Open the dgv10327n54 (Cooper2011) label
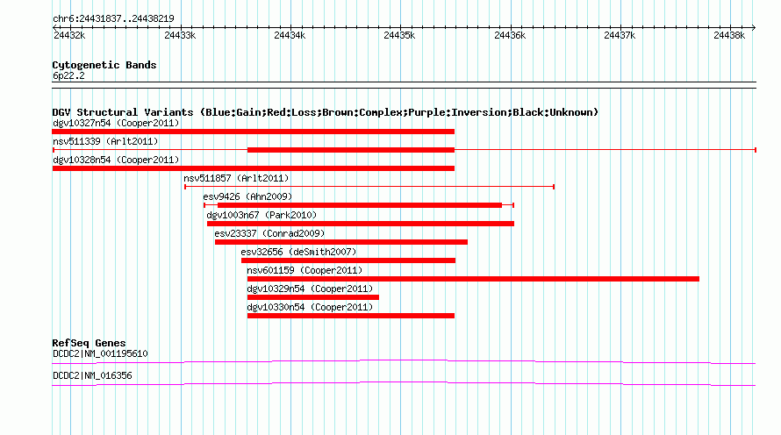 click(x=116, y=123)
